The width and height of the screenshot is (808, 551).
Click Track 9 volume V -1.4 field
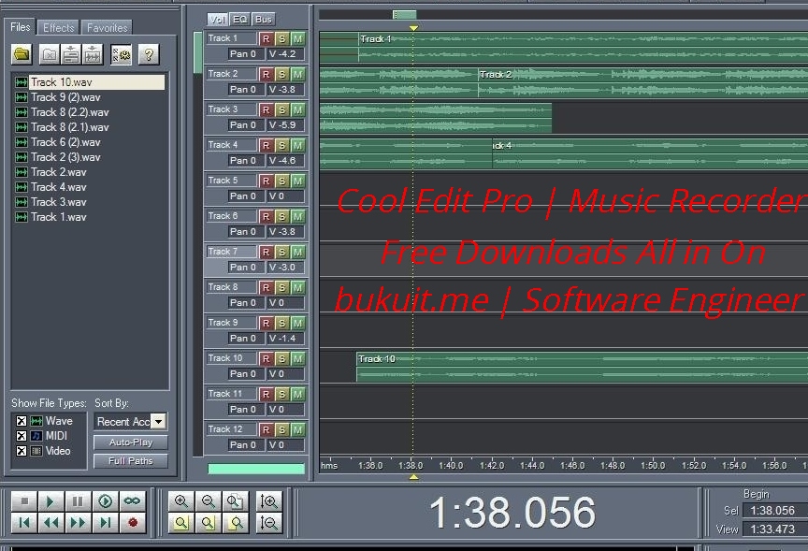coord(286,339)
